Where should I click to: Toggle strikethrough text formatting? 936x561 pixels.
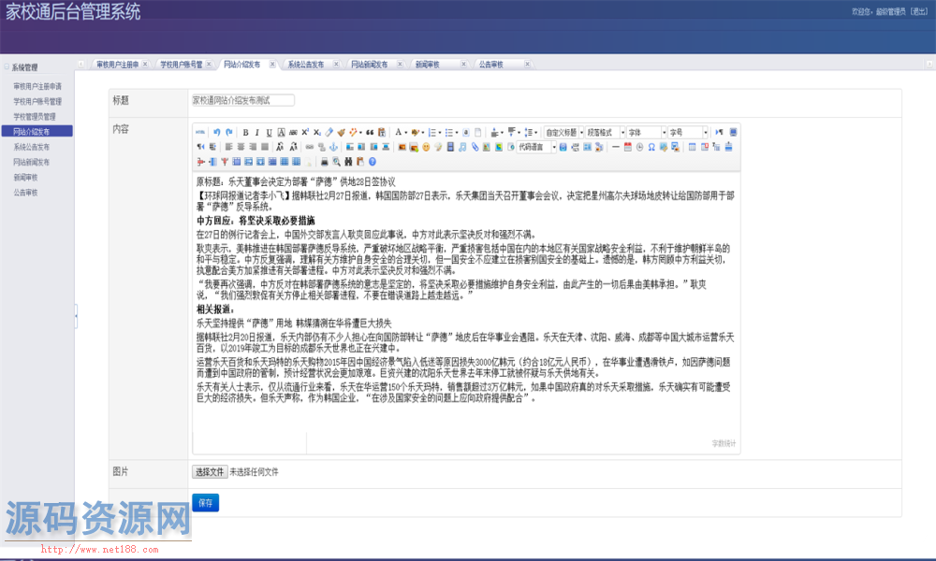click(x=293, y=133)
